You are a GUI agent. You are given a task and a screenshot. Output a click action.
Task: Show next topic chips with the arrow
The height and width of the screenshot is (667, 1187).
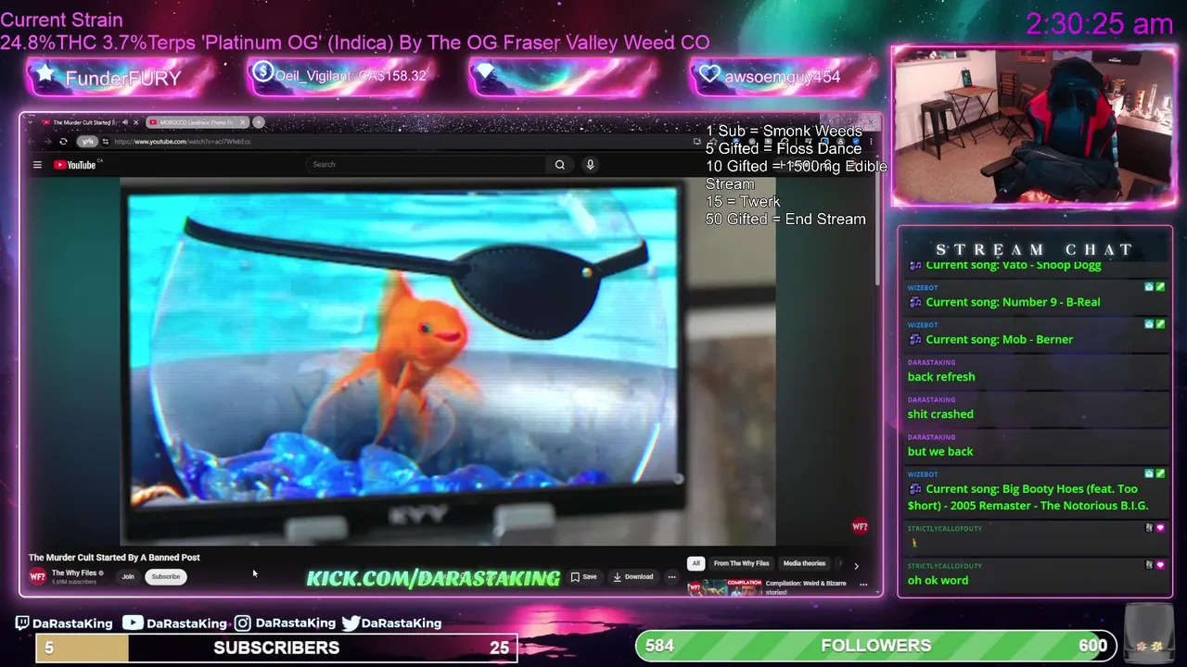point(856,564)
